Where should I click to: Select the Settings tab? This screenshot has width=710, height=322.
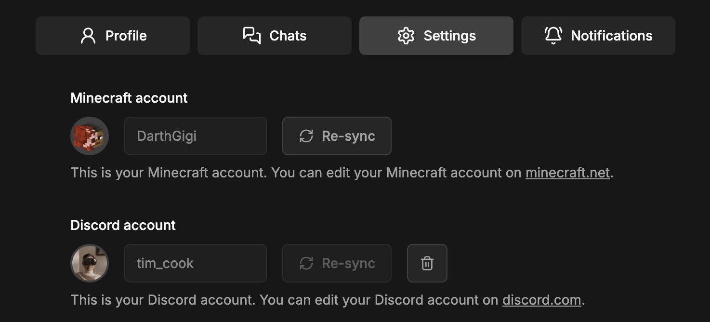[436, 35]
